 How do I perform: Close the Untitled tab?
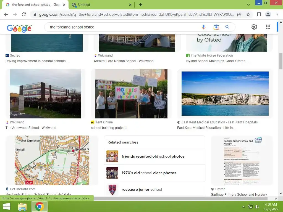click(x=130, y=5)
